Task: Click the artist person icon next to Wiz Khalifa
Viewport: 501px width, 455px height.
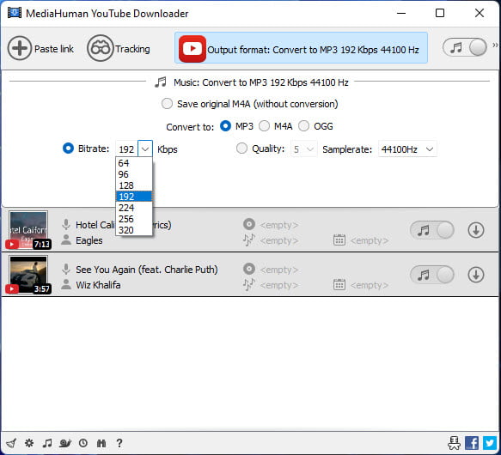Action: (x=66, y=284)
